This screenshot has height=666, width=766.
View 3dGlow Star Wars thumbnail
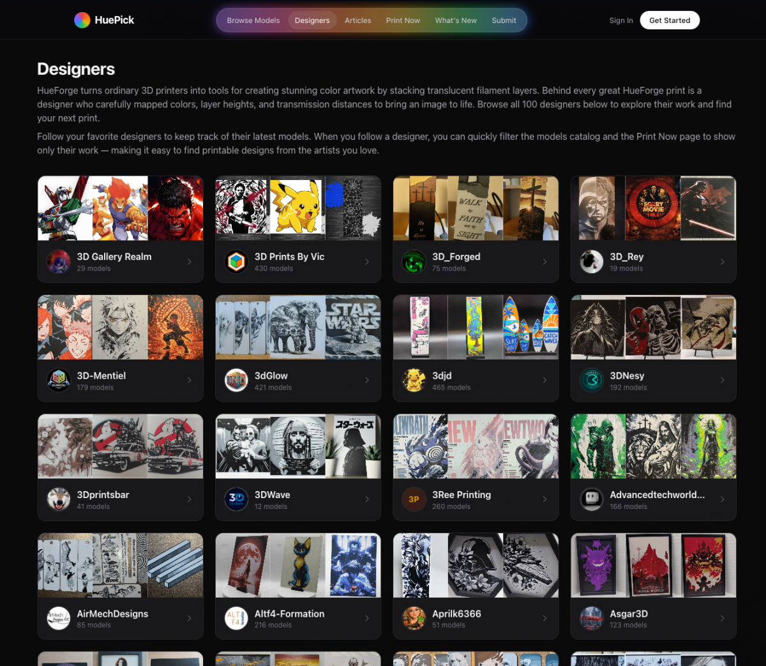[354, 327]
